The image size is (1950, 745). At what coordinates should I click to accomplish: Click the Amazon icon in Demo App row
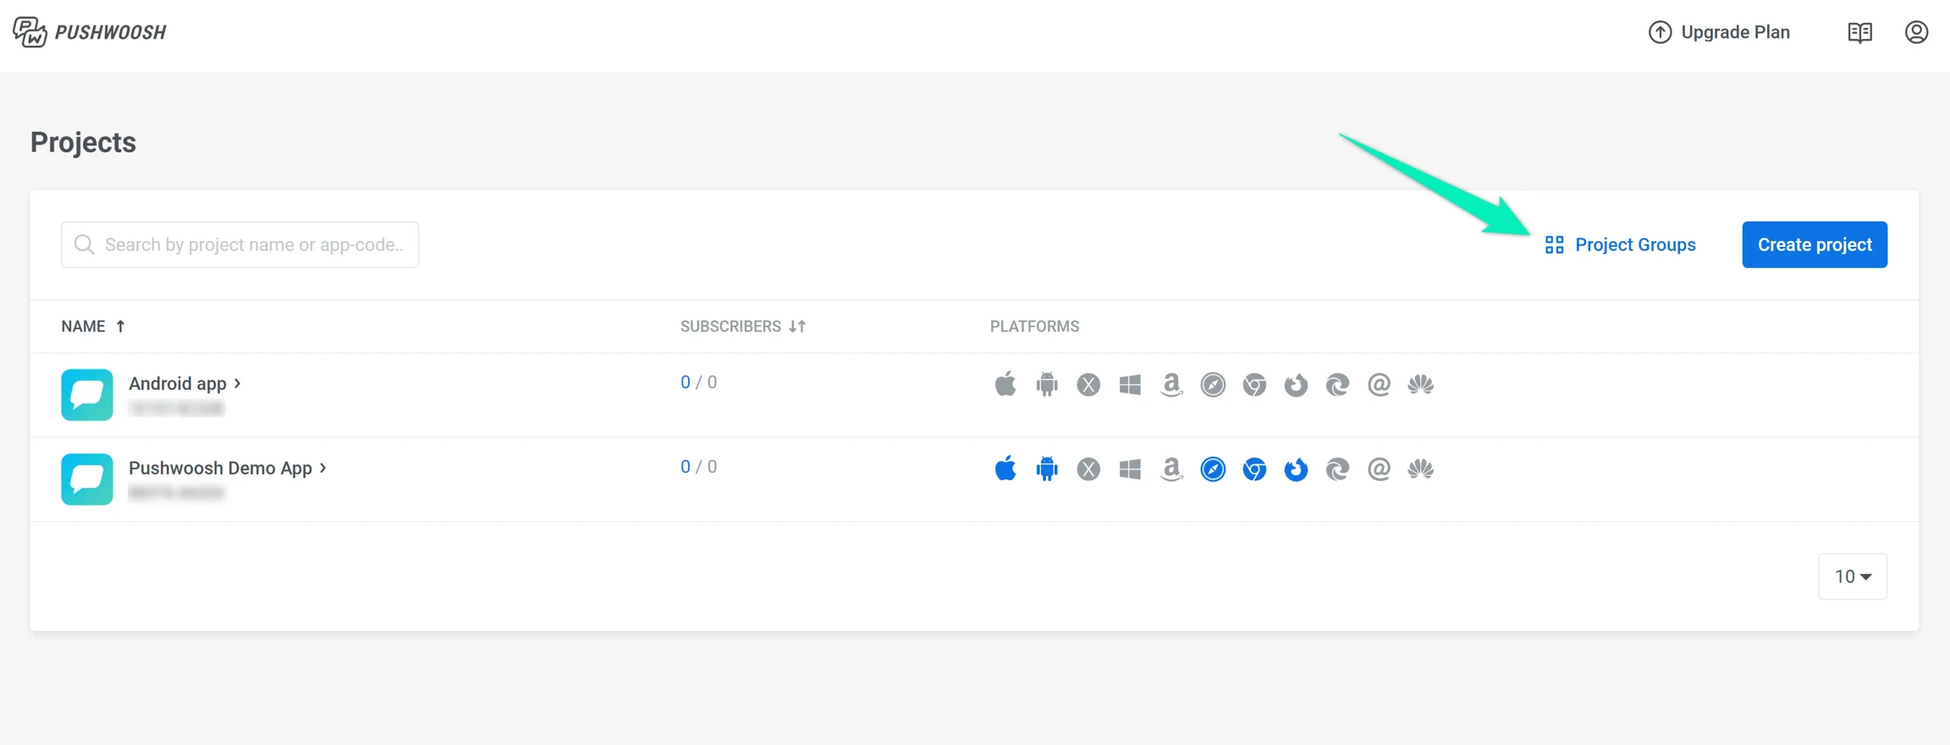pyautogui.click(x=1171, y=469)
